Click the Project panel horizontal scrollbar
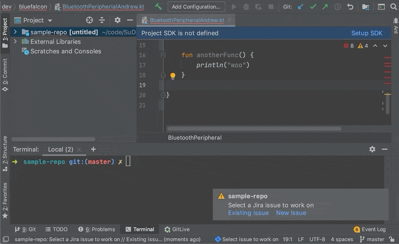The width and height of the screenshot is (399, 244). [x=53, y=139]
